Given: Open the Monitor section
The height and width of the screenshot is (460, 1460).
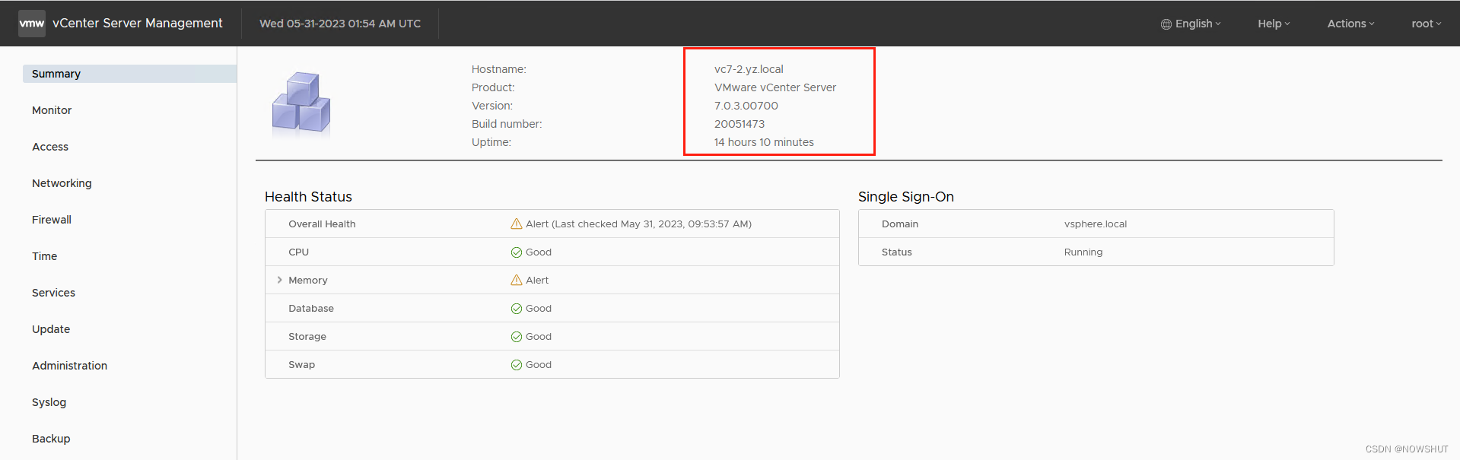Looking at the screenshot, I should [52, 110].
